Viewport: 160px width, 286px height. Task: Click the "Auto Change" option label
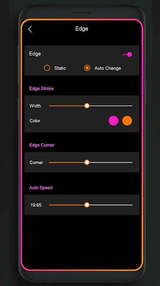point(108,68)
